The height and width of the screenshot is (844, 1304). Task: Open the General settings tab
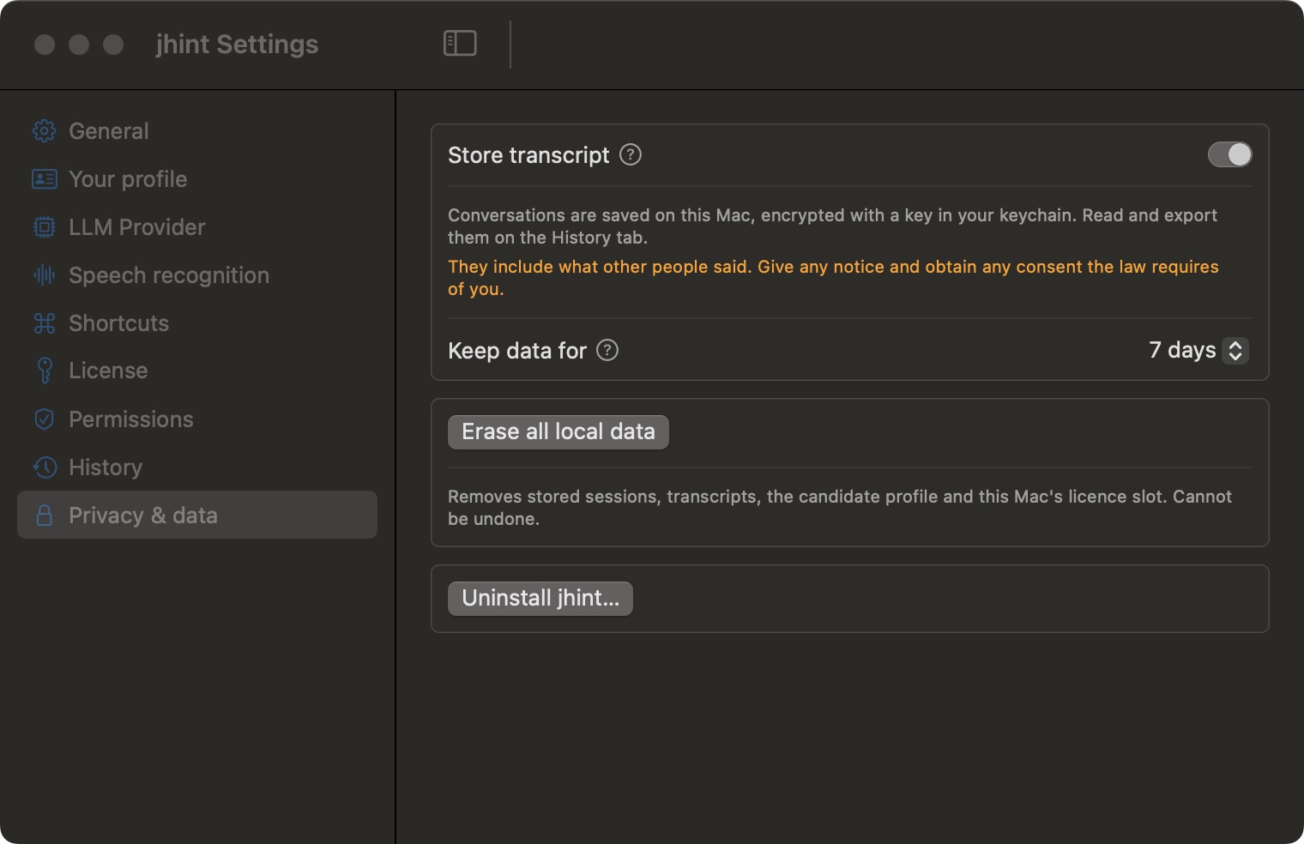point(197,131)
